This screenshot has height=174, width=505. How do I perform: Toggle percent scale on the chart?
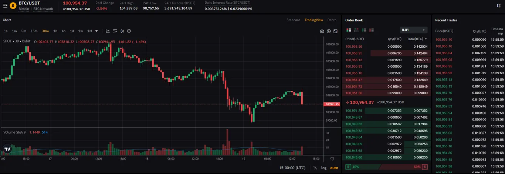tap(315, 168)
